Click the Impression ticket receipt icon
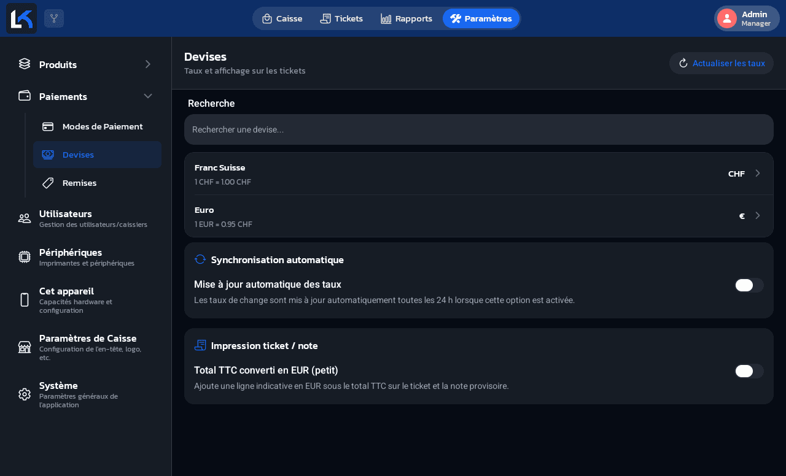 pyautogui.click(x=200, y=345)
